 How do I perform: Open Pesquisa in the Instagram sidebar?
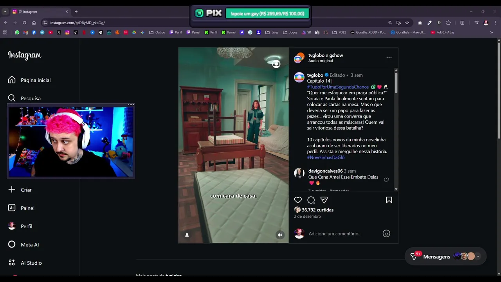point(24,98)
